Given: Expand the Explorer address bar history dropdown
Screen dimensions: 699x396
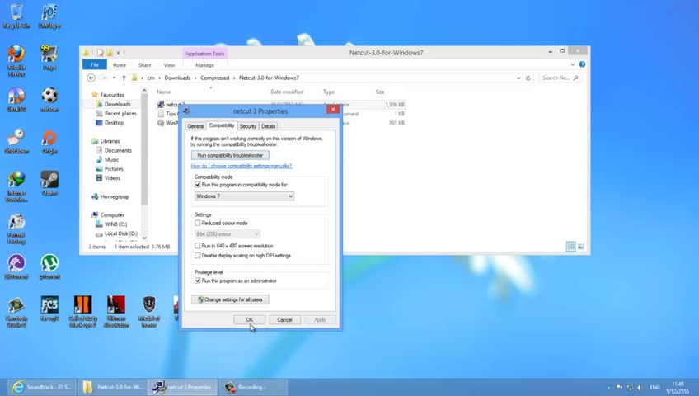Looking at the screenshot, I should (x=518, y=78).
